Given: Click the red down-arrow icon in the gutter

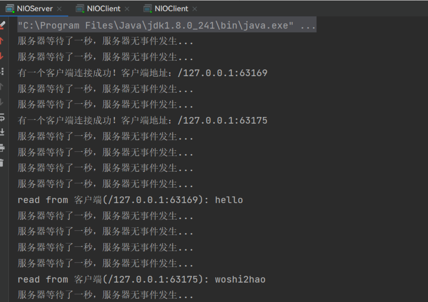Looking at the screenshot, I should tap(2, 56).
